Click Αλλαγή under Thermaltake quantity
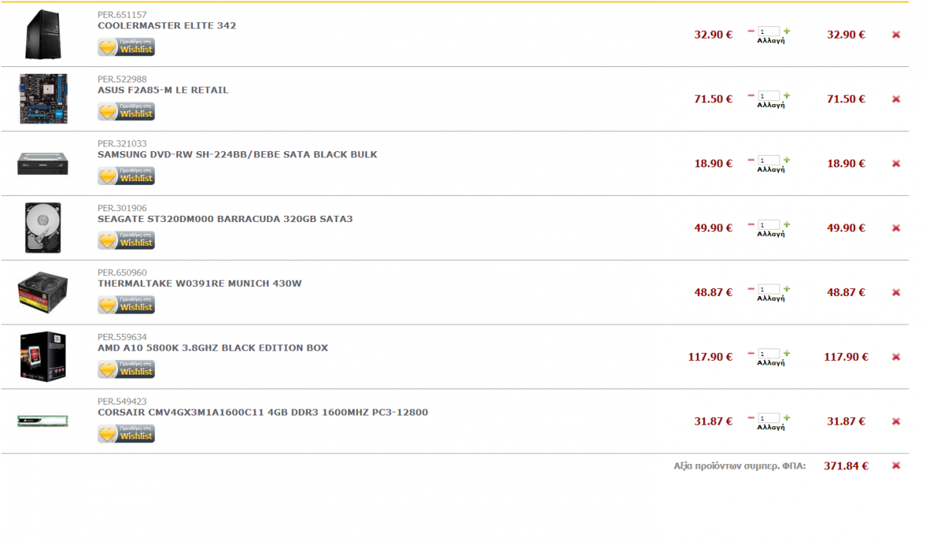Viewport: 926px width, 545px height. 771,298
